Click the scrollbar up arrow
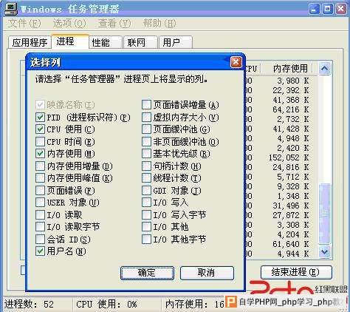Screen dimensions: 350x312 324,68
